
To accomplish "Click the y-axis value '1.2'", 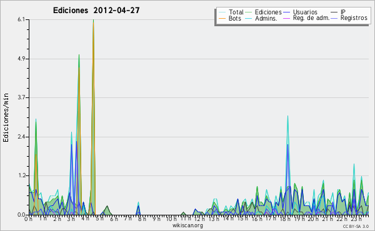I will click(x=21, y=175).
